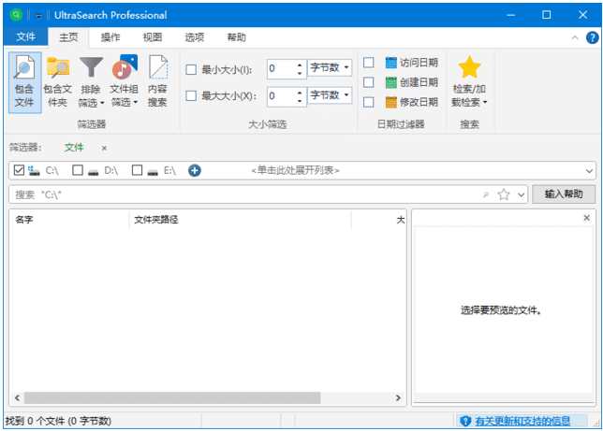Click the maximum size value field

click(x=281, y=95)
